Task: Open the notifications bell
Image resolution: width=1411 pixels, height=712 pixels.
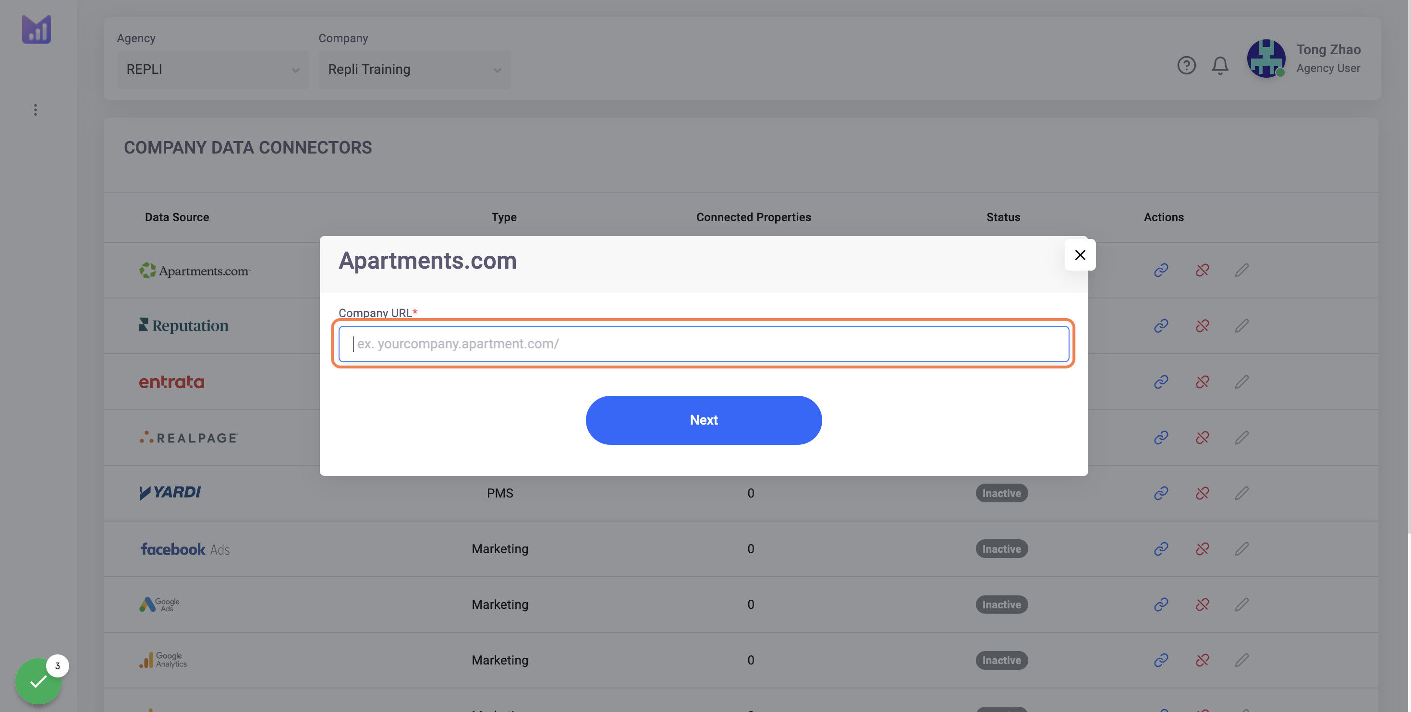Action: [1220, 66]
